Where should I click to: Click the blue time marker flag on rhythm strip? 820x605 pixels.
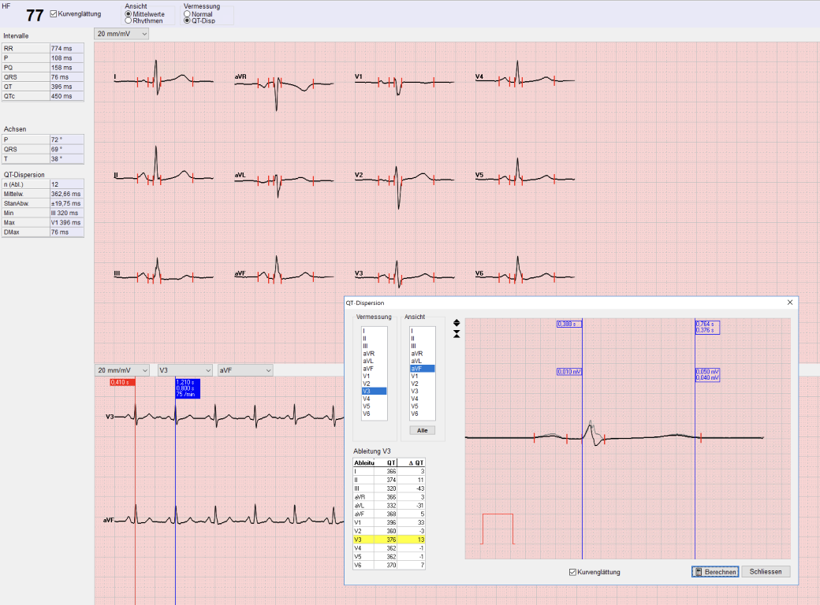(188, 388)
